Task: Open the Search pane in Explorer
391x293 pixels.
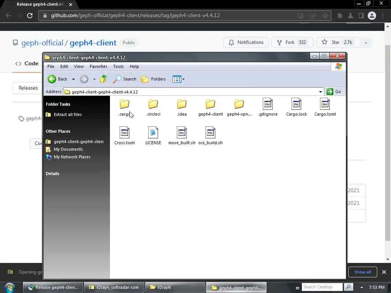Action: pos(124,79)
